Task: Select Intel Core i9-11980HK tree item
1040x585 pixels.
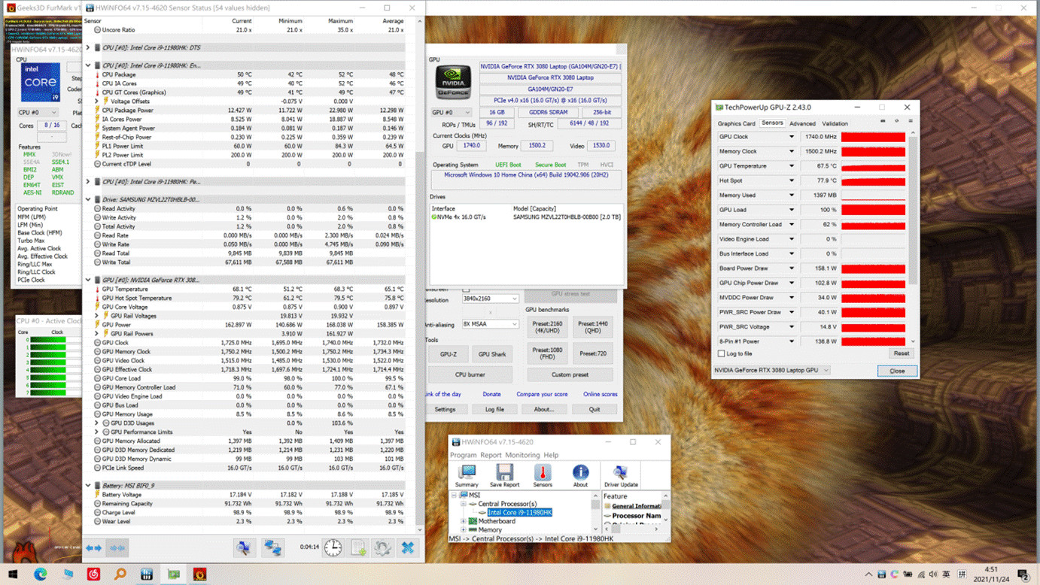Action: [520, 513]
